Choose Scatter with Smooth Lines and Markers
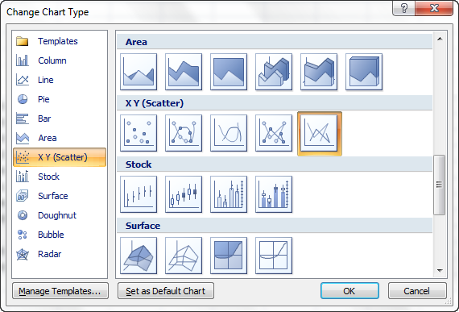This screenshot has width=459, height=312. pyautogui.click(x=184, y=133)
